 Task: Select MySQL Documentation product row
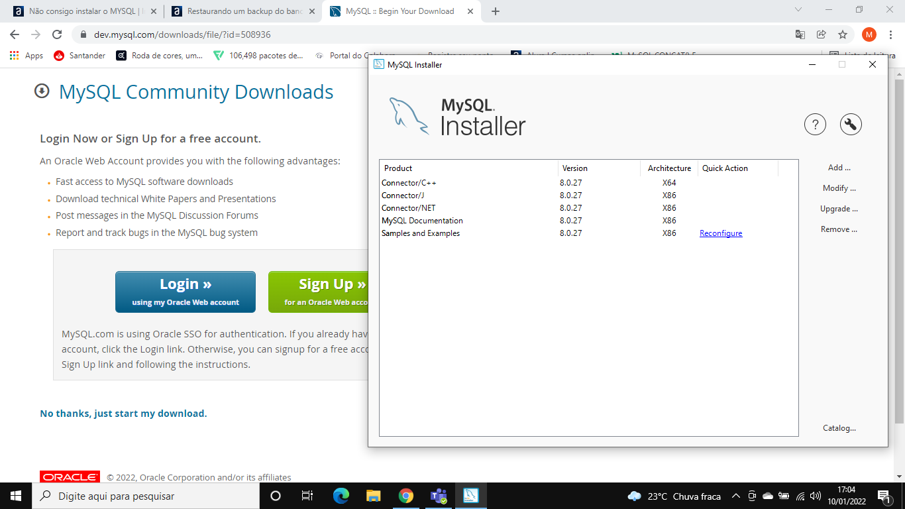click(x=588, y=221)
